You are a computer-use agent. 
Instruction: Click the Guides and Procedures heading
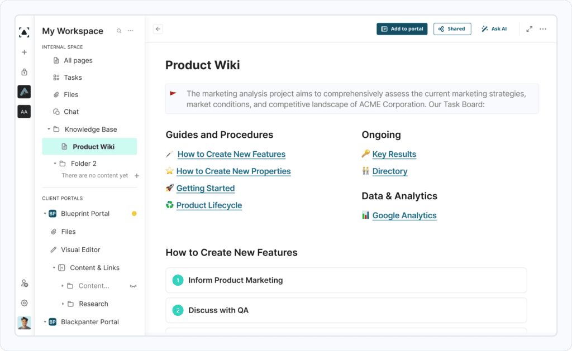click(219, 135)
